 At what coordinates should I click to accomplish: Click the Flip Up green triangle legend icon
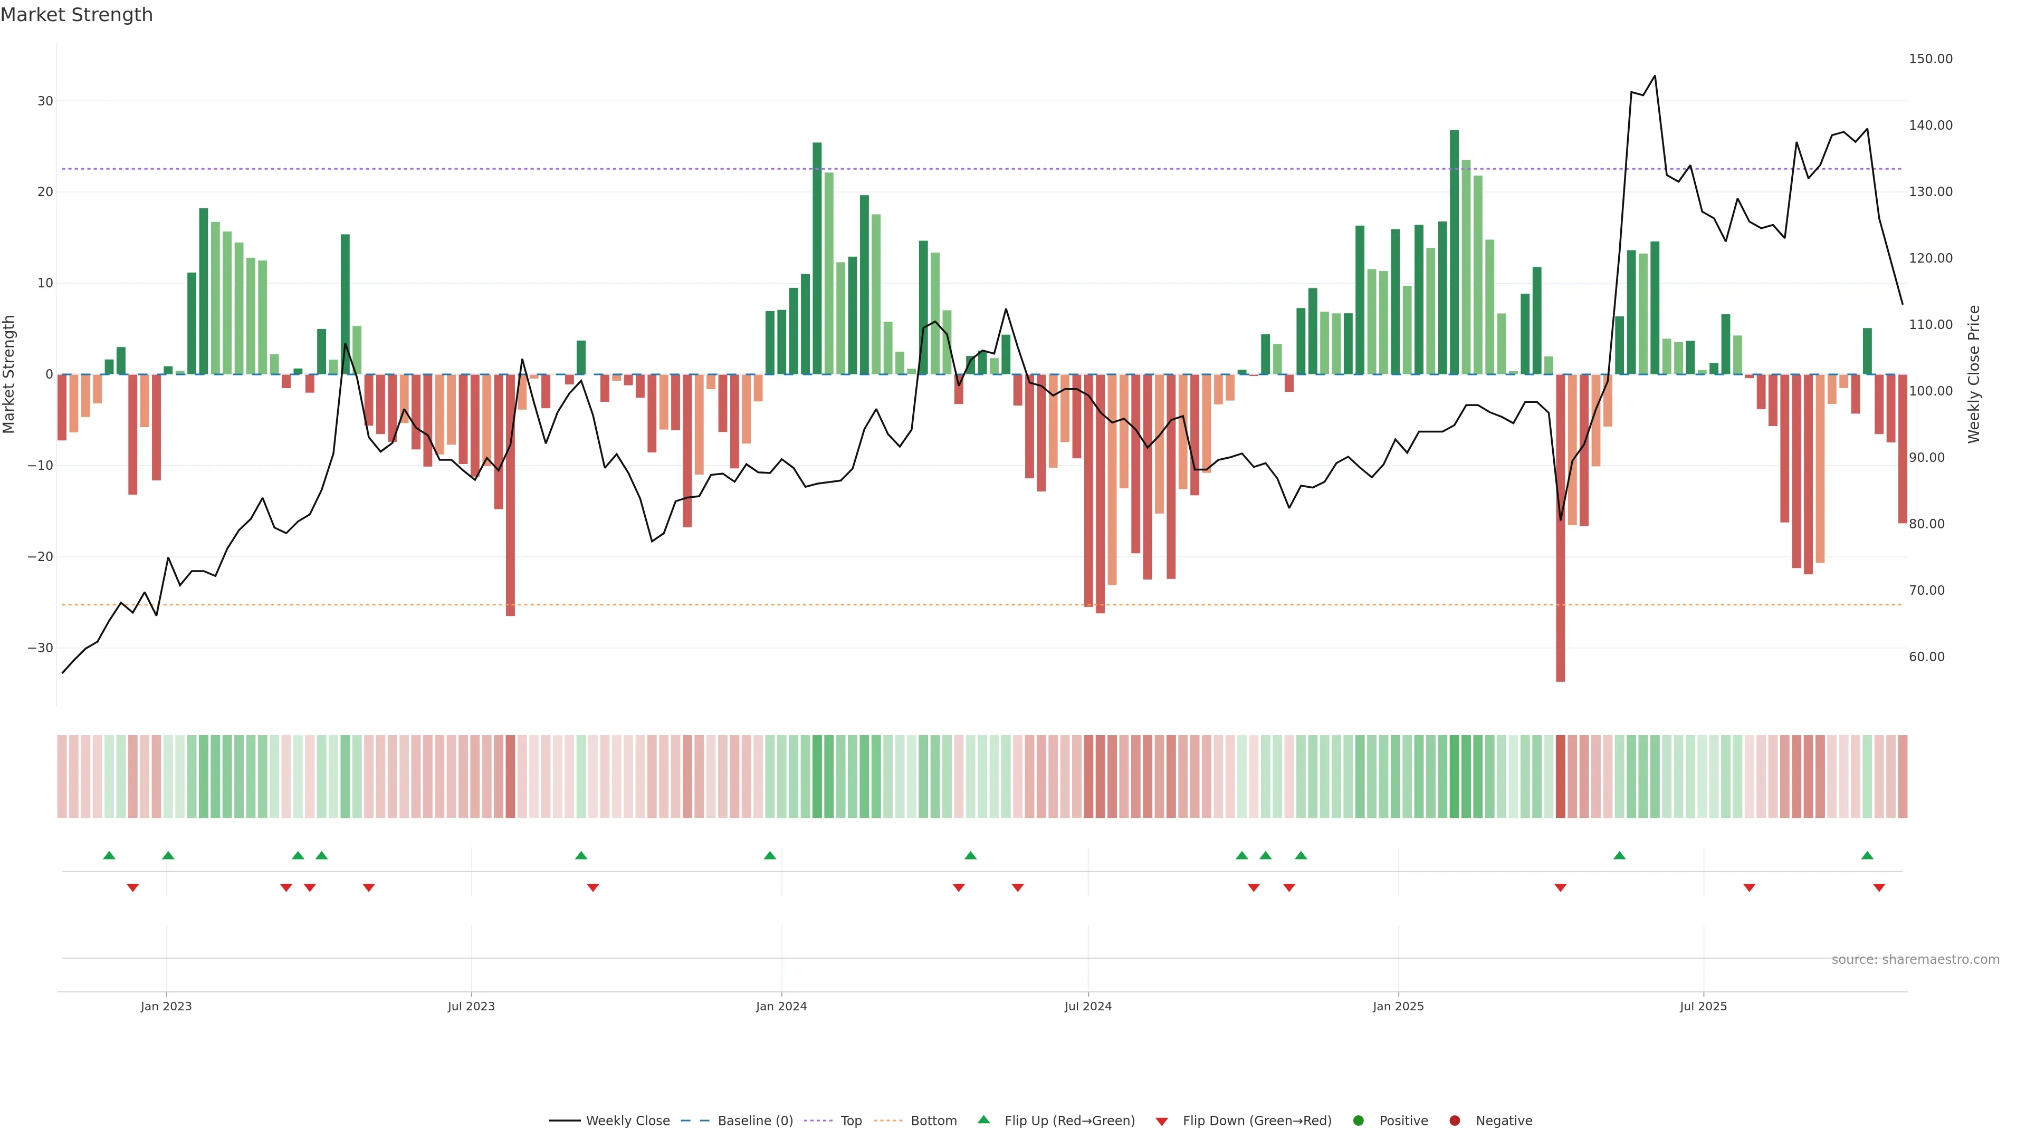[x=983, y=1120]
